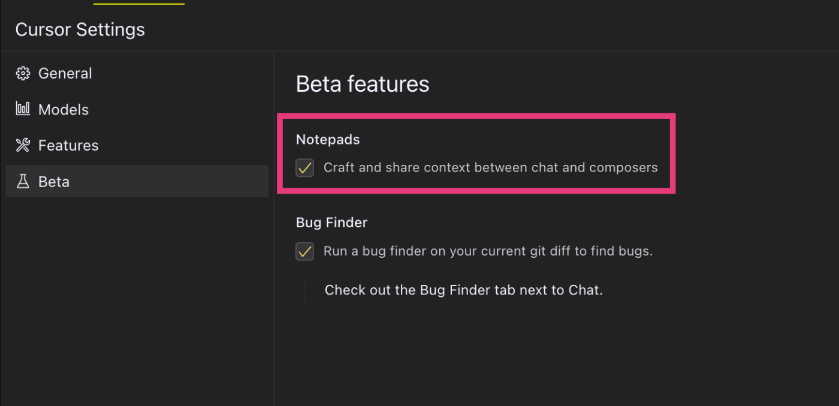Click 'Craft and share context' description text
The height and width of the screenshot is (406, 839).
tap(491, 167)
